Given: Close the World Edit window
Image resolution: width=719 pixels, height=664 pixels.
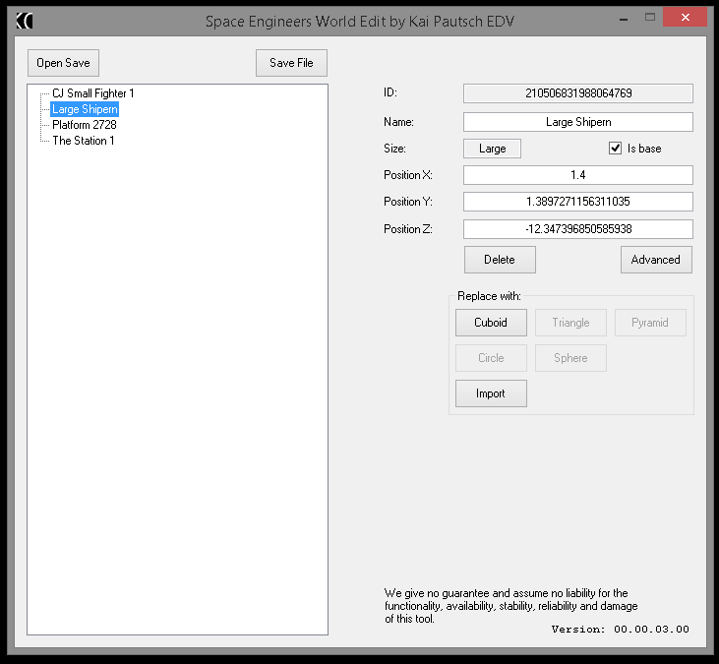Looking at the screenshot, I should click(686, 18).
